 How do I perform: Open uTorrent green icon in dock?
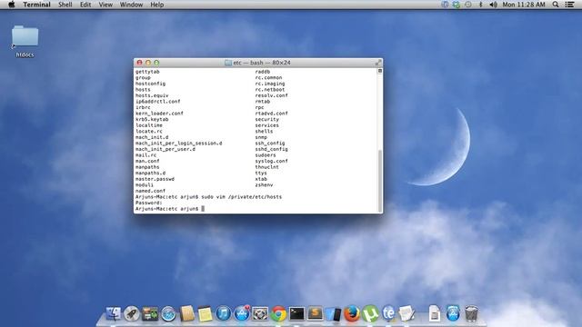[370, 314]
